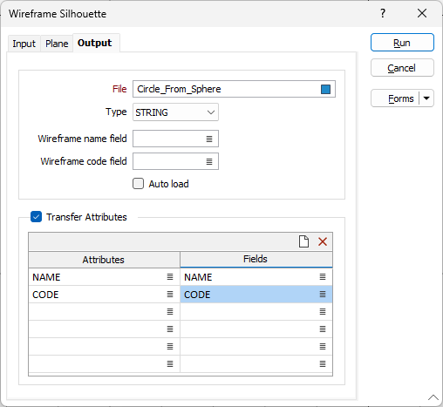Open the Forms dropdown arrow

click(x=426, y=98)
